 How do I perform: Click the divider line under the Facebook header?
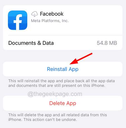(x=65, y=35)
